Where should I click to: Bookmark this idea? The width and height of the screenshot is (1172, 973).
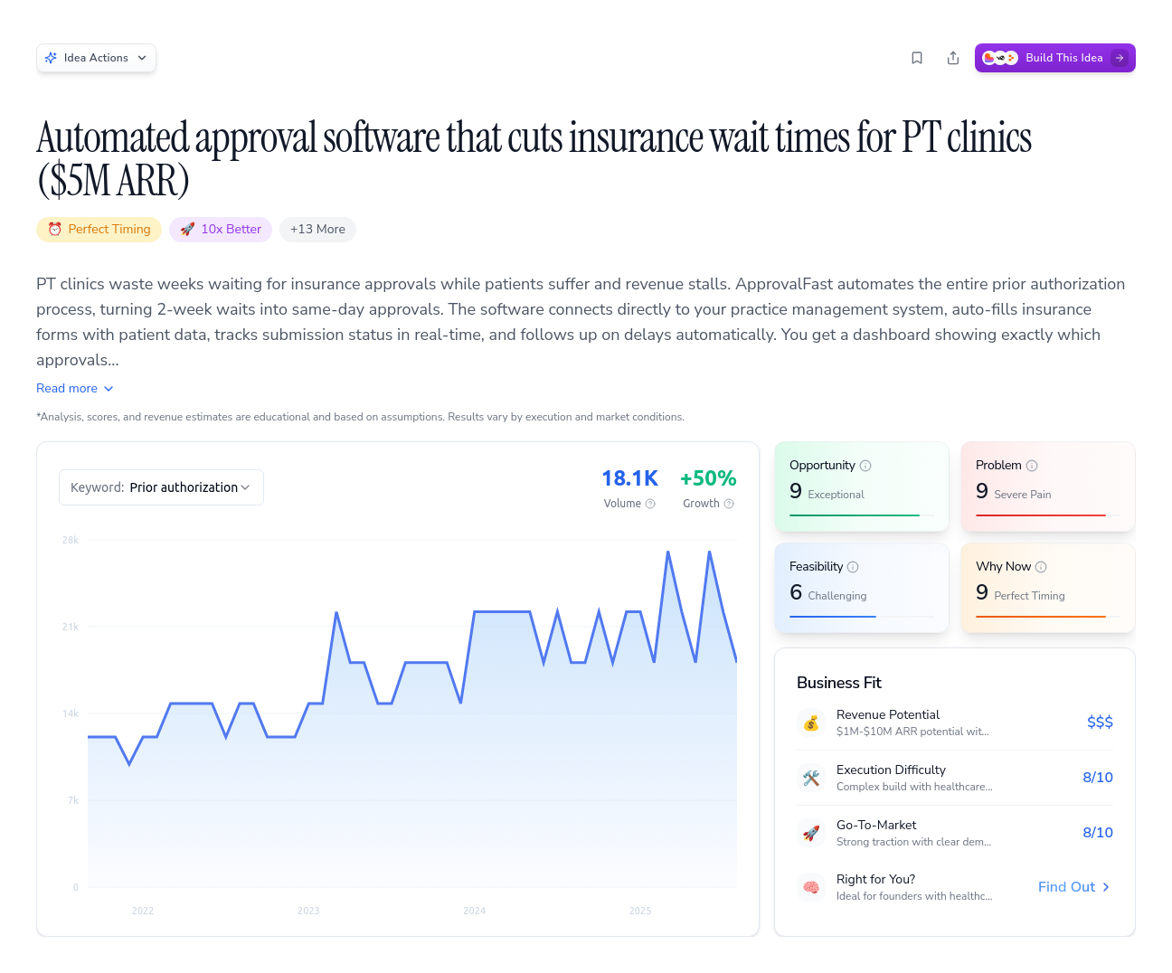pos(917,57)
